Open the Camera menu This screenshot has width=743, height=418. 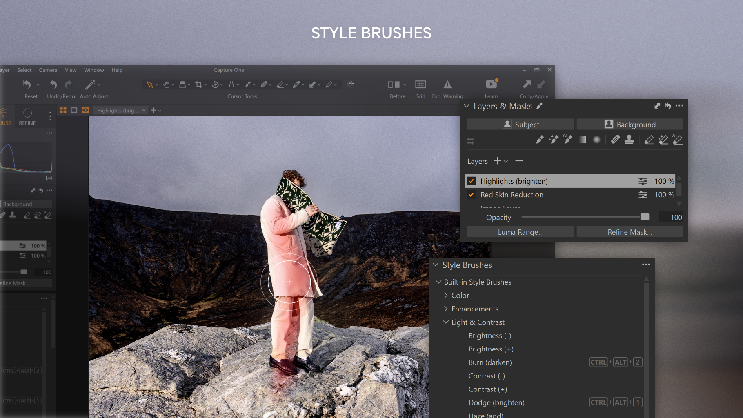coord(48,70)
